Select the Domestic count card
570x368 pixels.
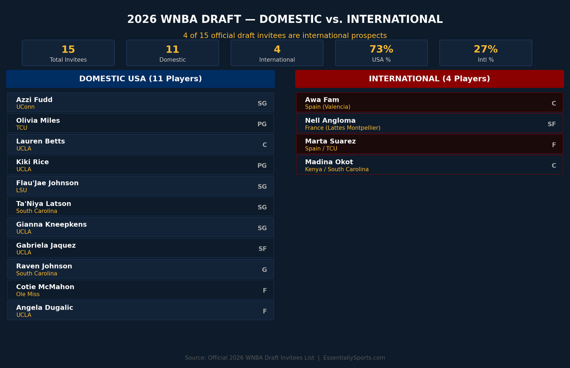click(172, 53)
